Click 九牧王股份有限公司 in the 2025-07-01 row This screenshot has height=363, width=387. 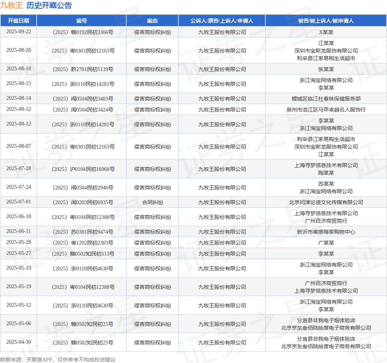222,203
